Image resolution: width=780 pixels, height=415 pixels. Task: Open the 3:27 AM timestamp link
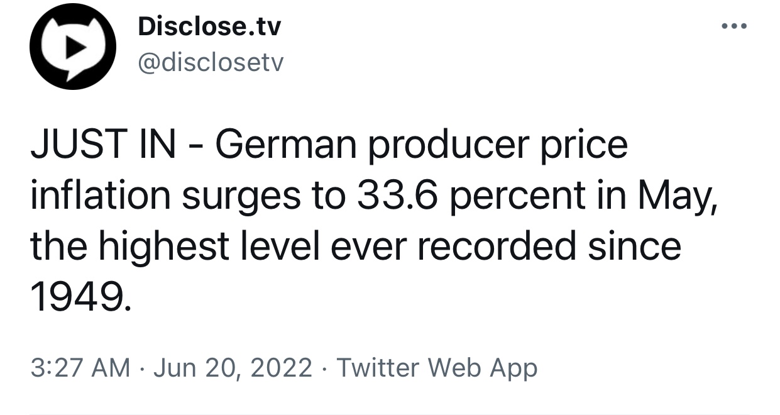coord(80,367)
